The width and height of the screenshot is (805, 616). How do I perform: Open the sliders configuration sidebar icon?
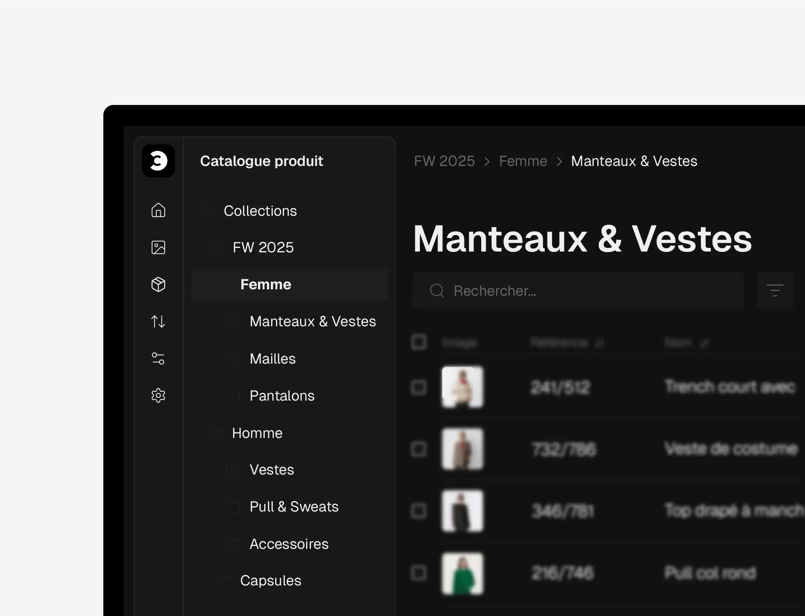158,358
